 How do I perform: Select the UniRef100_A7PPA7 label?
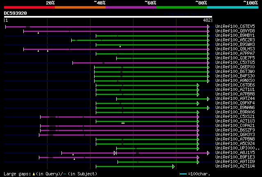235,54
